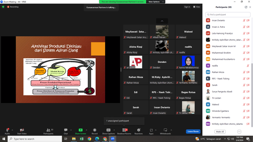Click the Recording indicator

click(x=13, y=7)
